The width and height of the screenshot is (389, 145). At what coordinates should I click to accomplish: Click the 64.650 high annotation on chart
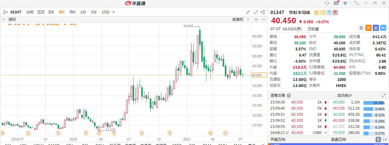tap(188, 26)
